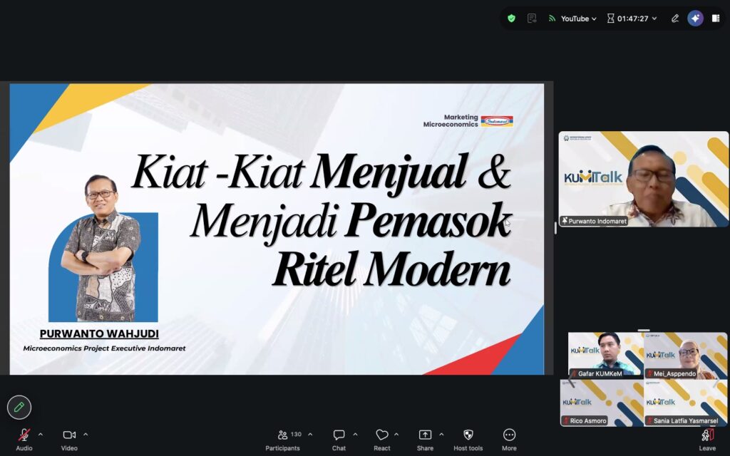730x456 pixels.
Task: Click the muted mic icon beside Sania Latfia
Action: click(649, 420)
